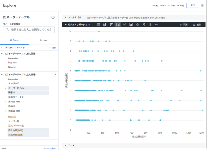The image size is (207, 150).
Task: Switch to the In Use tab
Action: pyautogui.click(x=43, y=40)
